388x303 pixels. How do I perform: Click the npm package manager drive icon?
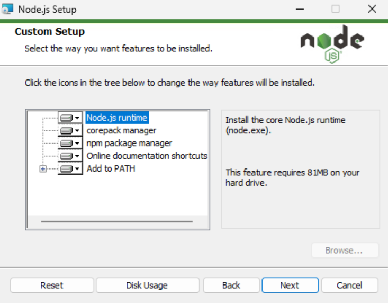(70, 143)
